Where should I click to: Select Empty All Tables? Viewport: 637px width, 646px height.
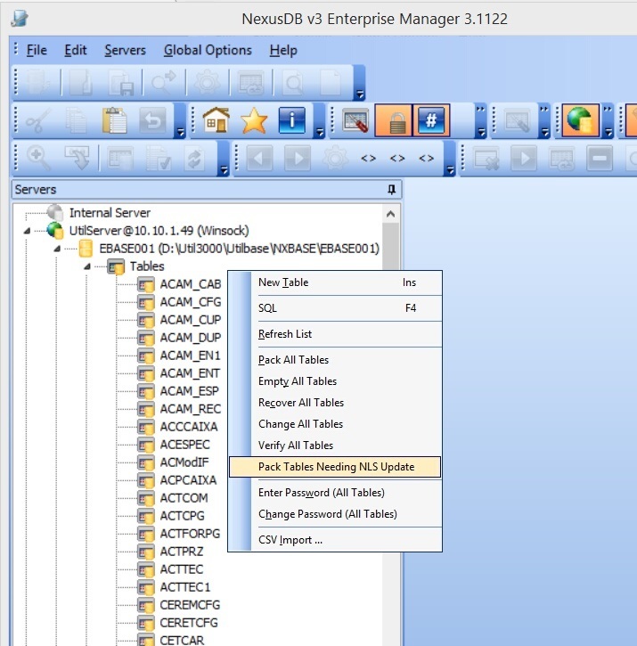[335, 381]
